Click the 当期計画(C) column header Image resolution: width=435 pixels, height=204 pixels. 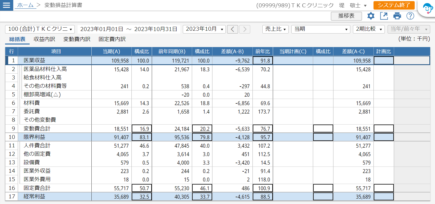pos(293,52)
